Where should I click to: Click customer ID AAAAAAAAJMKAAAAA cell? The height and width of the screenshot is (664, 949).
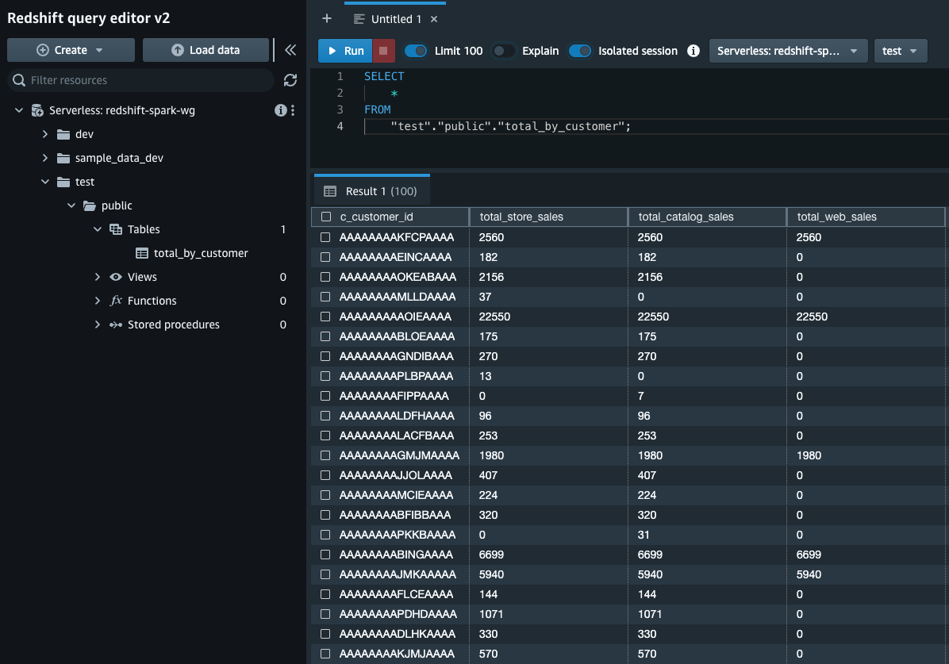click(398, 574)
